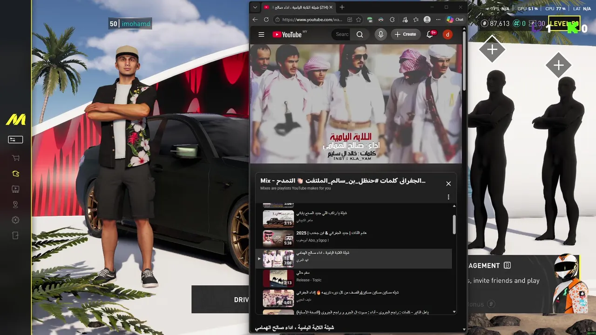Click the yellow LEVEL badge in the game HUD
This screenshot has width=596, height=335.
(564, 24)
